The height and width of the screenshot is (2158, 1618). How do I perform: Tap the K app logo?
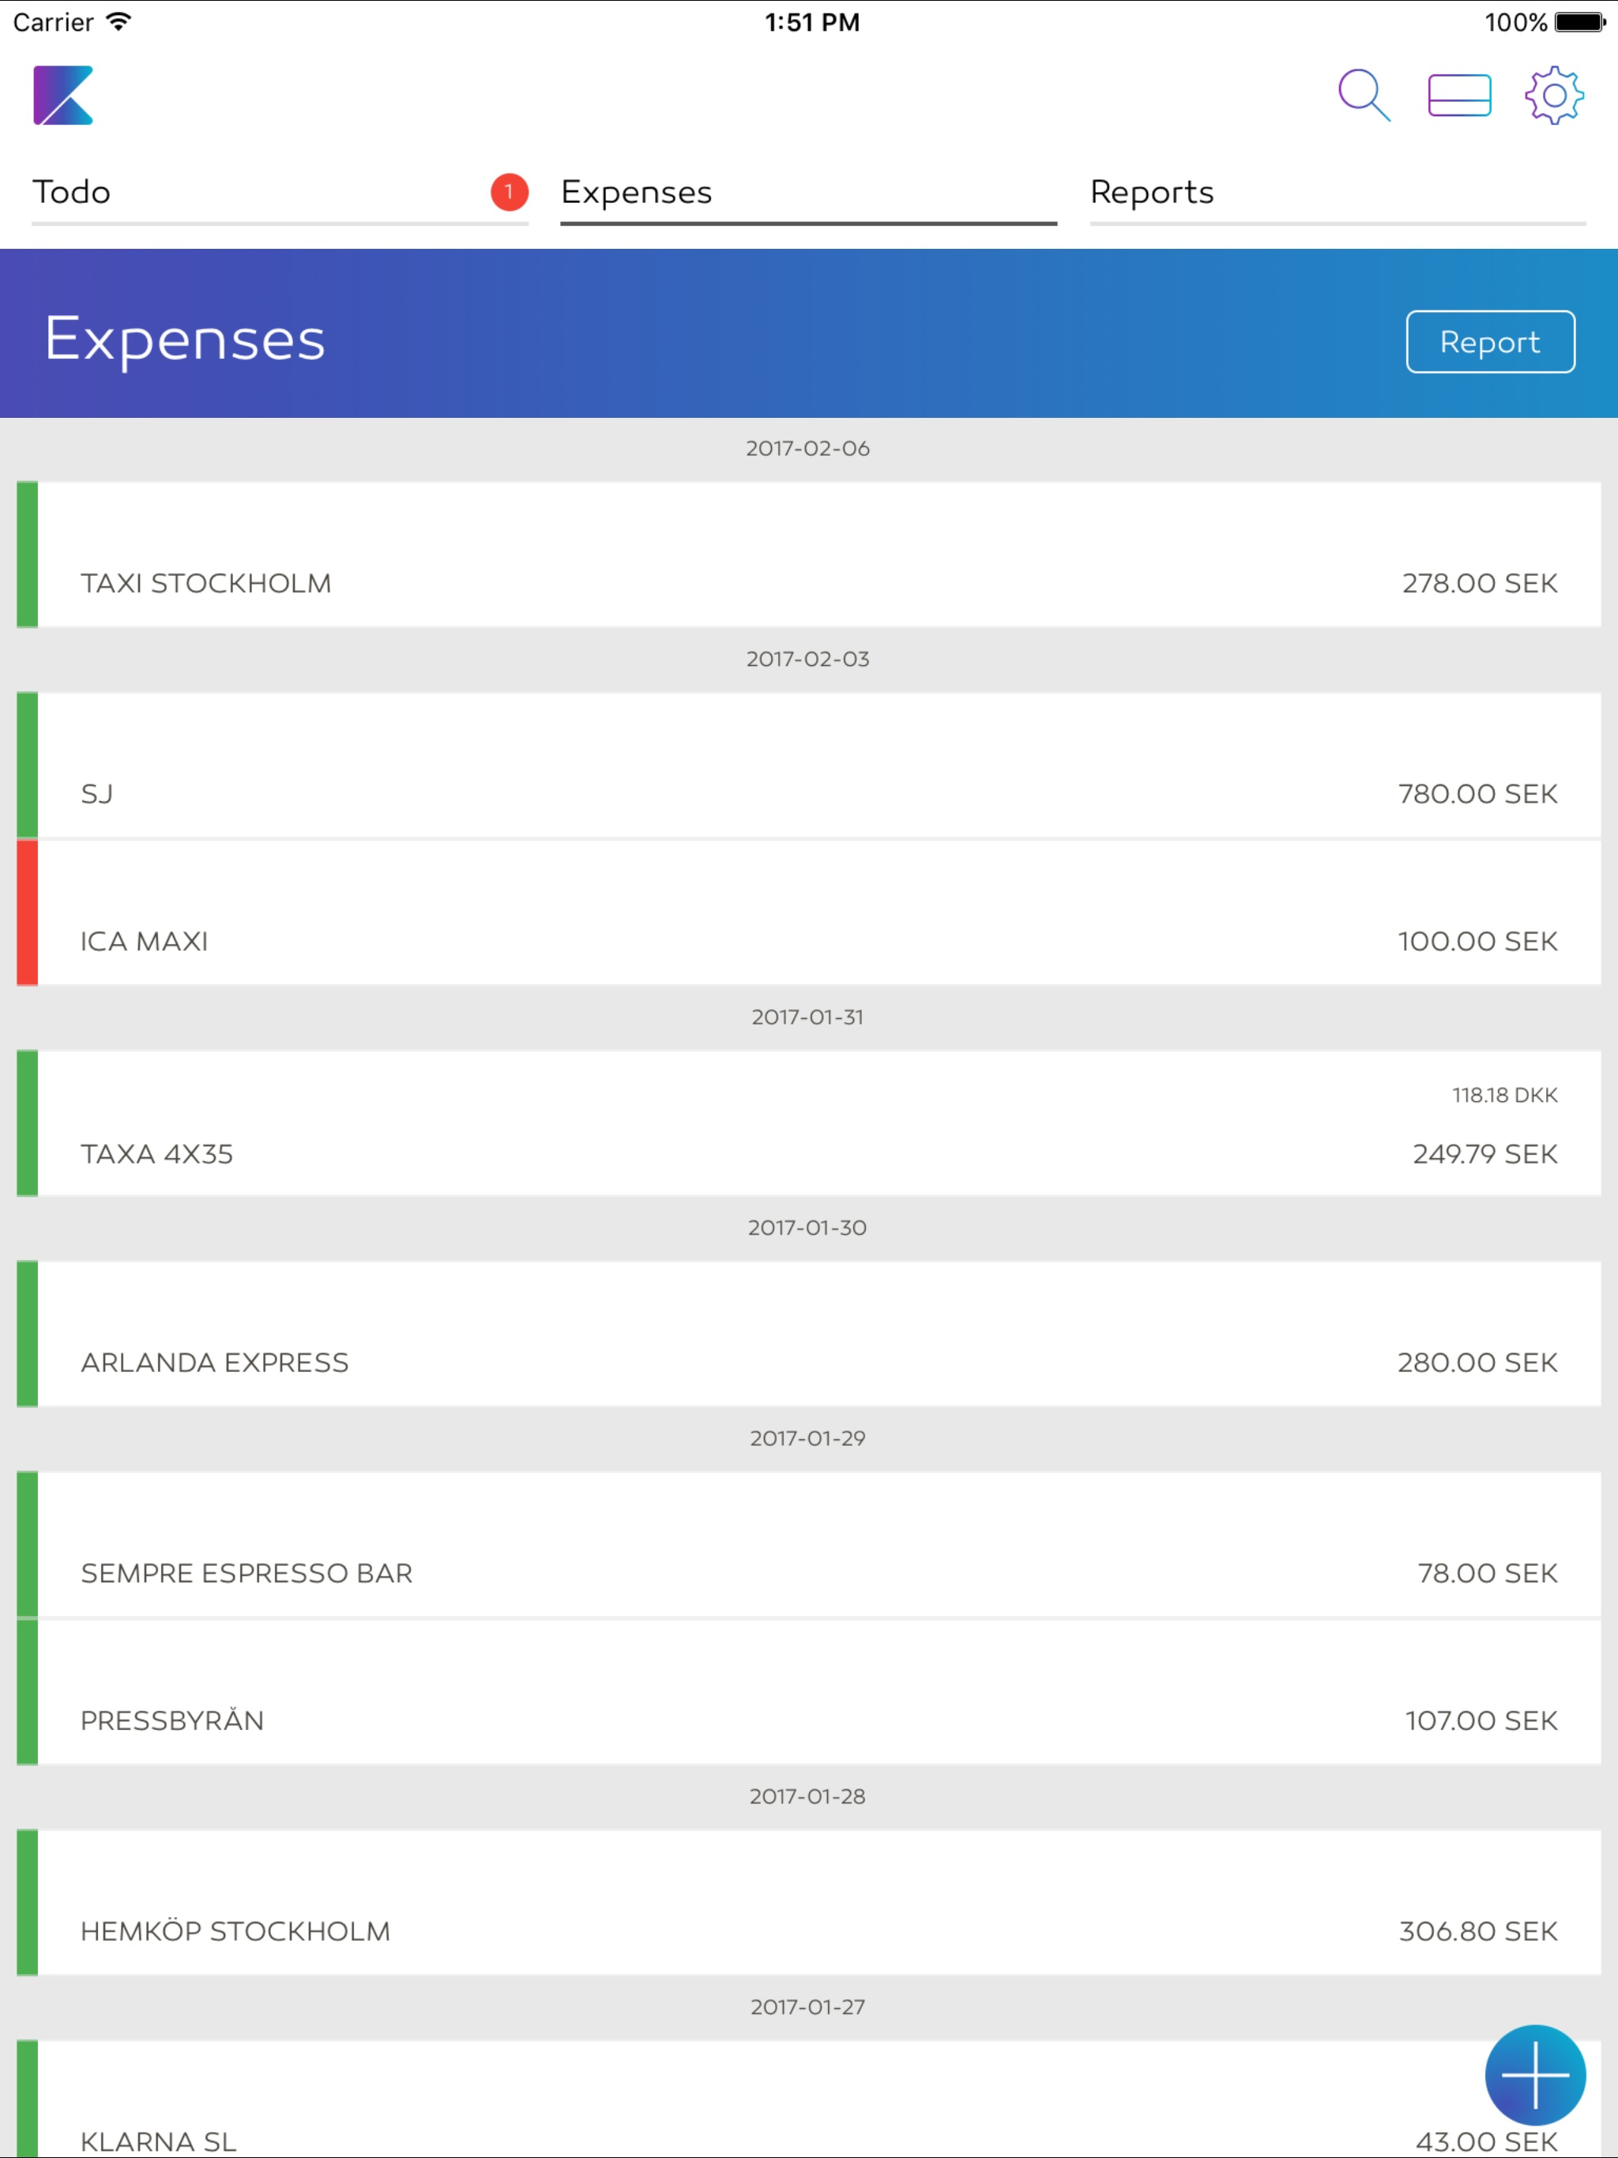(63, 96)
